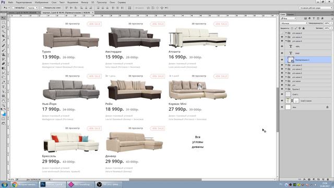Select the Gradient tool
The height and width of the screenshot is (188, 334).
[3, 68]
